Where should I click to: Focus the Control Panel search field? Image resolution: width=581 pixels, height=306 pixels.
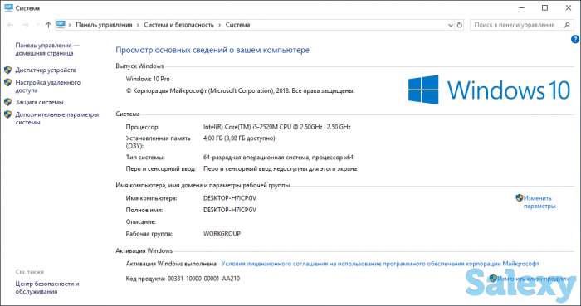(522, 25)
